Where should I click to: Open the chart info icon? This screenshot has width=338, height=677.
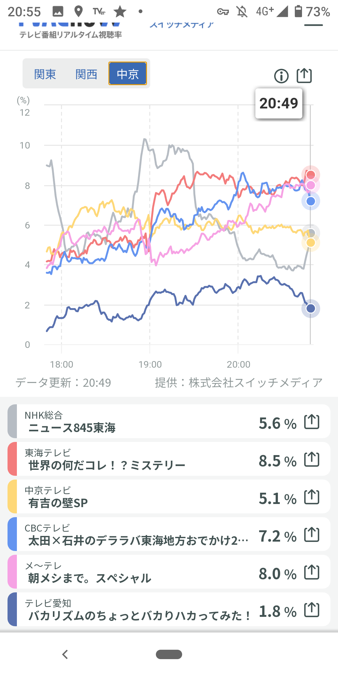click(x=281, y=76)
